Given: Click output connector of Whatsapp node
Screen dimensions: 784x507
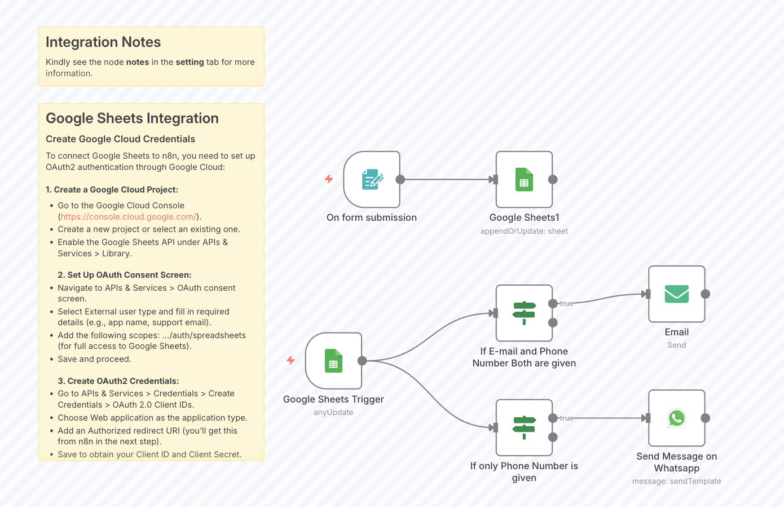Looking at the screenshot, I should 705,418.
